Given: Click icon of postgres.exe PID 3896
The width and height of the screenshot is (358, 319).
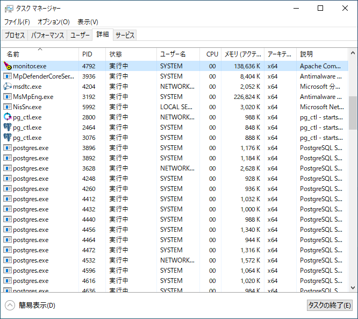Looking at the screenshot, I should click(8, 147).
